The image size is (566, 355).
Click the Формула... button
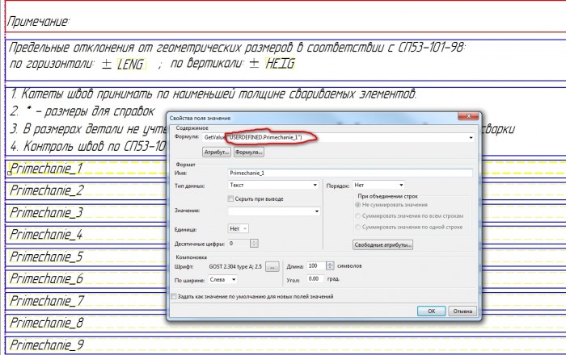pos(249,152)
